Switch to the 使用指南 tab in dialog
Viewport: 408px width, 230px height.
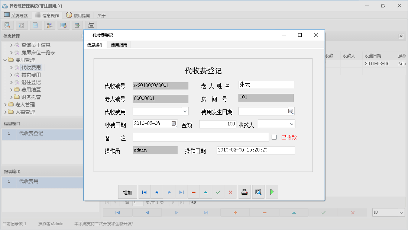pyautogui.click(x=120, y=44)
